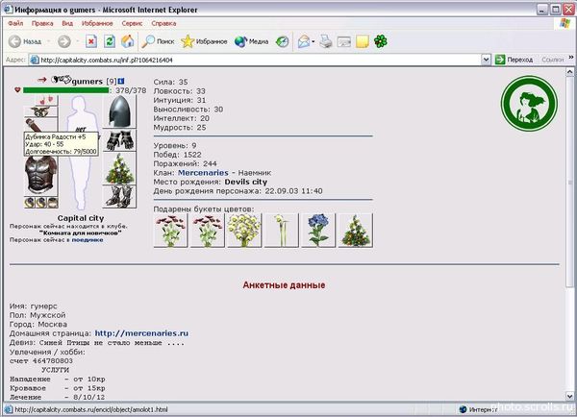
Task: Click the green zodiac sign emblem
Action: coord(529,104)
